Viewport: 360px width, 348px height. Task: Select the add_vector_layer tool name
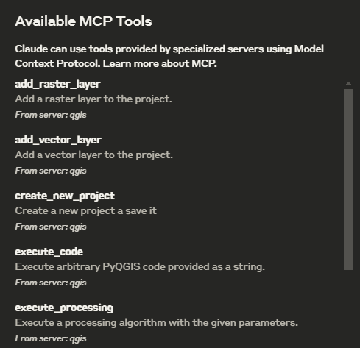click(x=58, y=140)
